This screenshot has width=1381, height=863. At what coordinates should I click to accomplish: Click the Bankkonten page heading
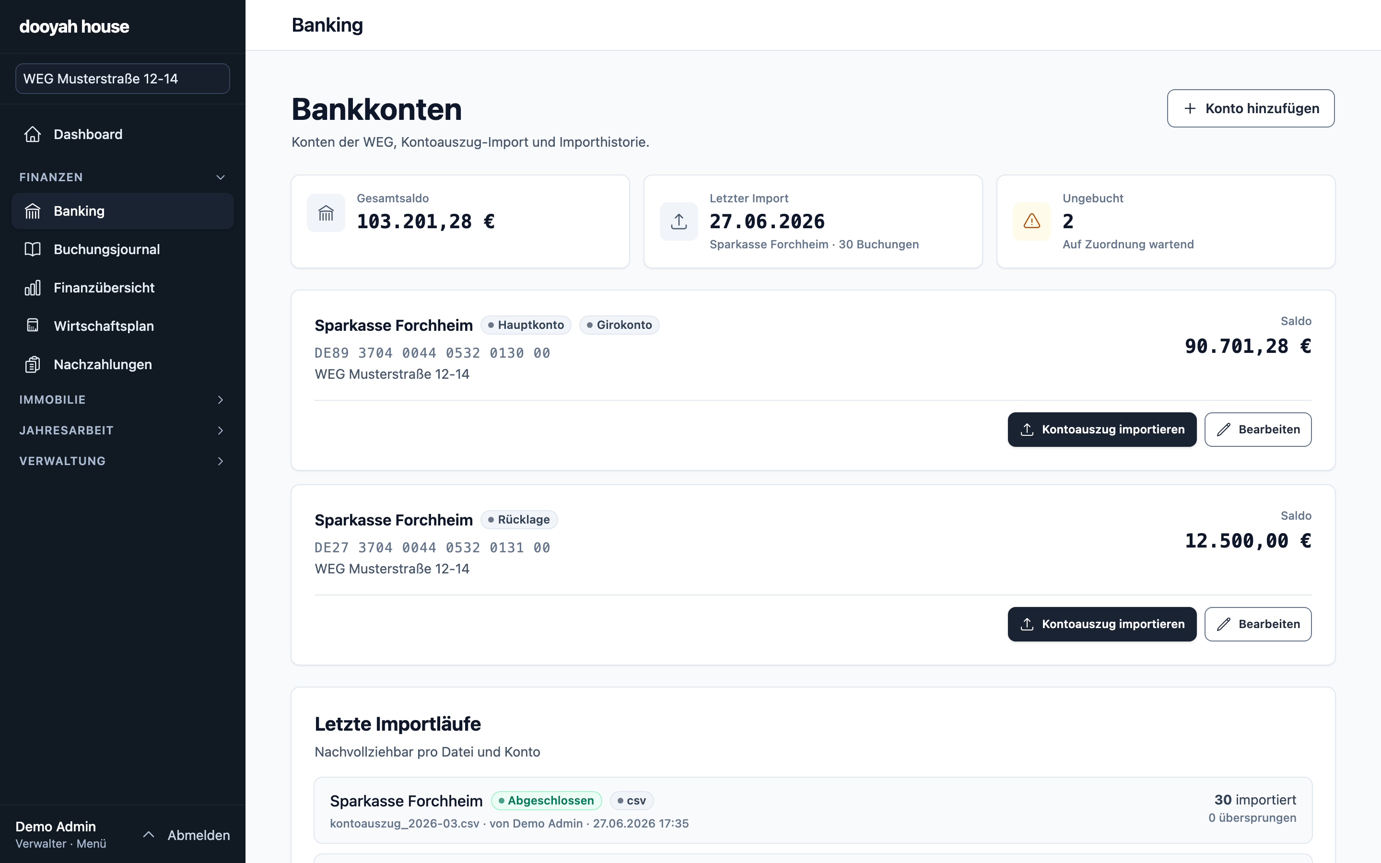376,109
